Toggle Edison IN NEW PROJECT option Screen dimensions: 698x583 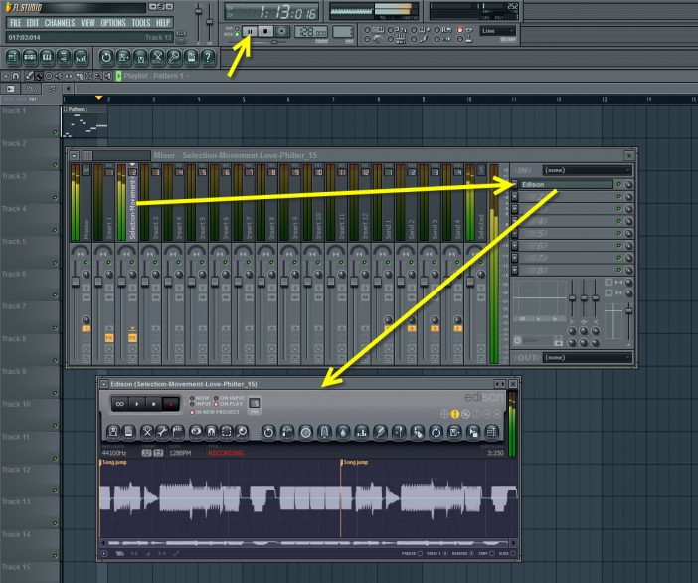point(215,412)
